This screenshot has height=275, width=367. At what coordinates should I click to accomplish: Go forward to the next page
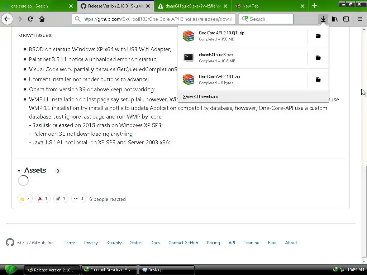pyautogui.click(x=19, y=19)
